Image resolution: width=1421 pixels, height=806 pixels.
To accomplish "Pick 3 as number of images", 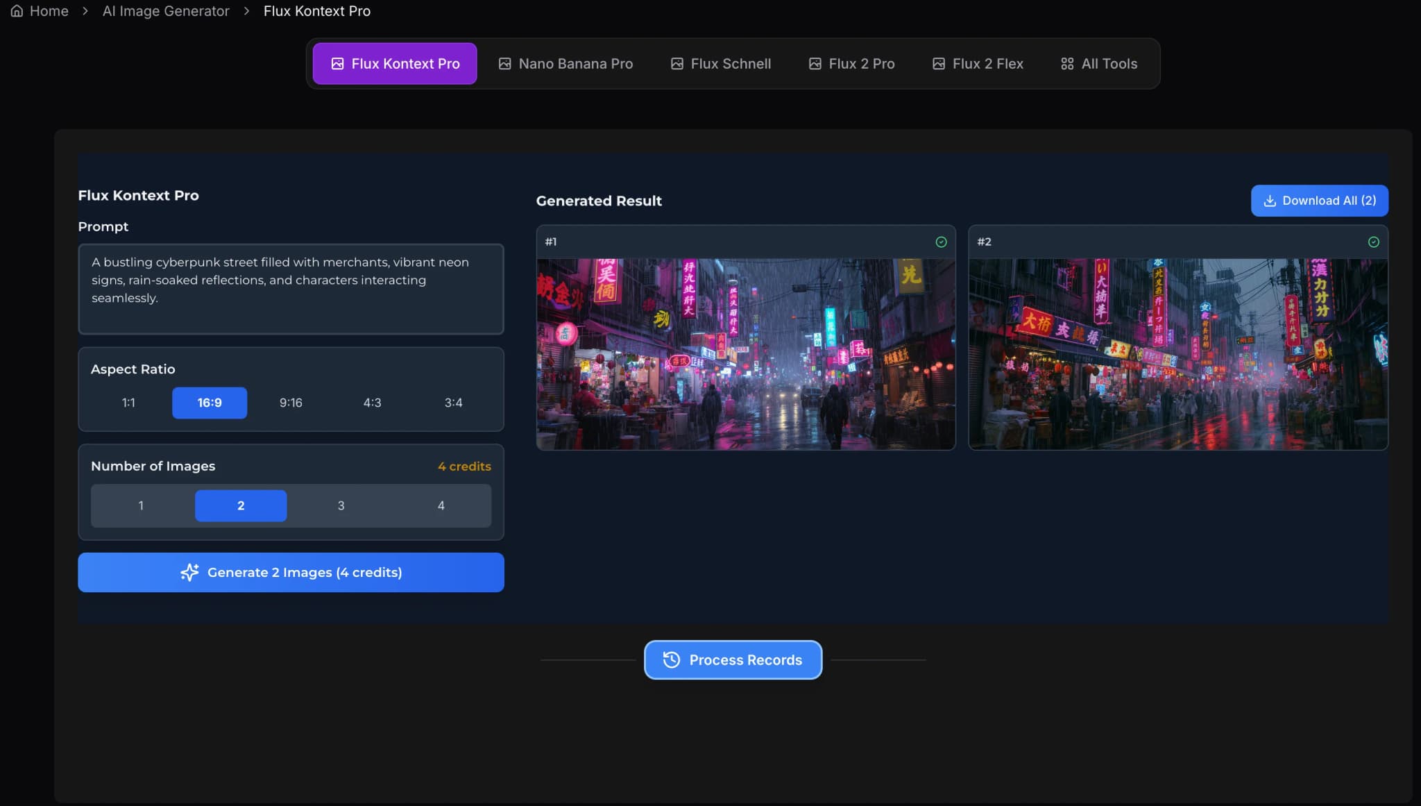I will pyautogui.click(x=341, y=505).
